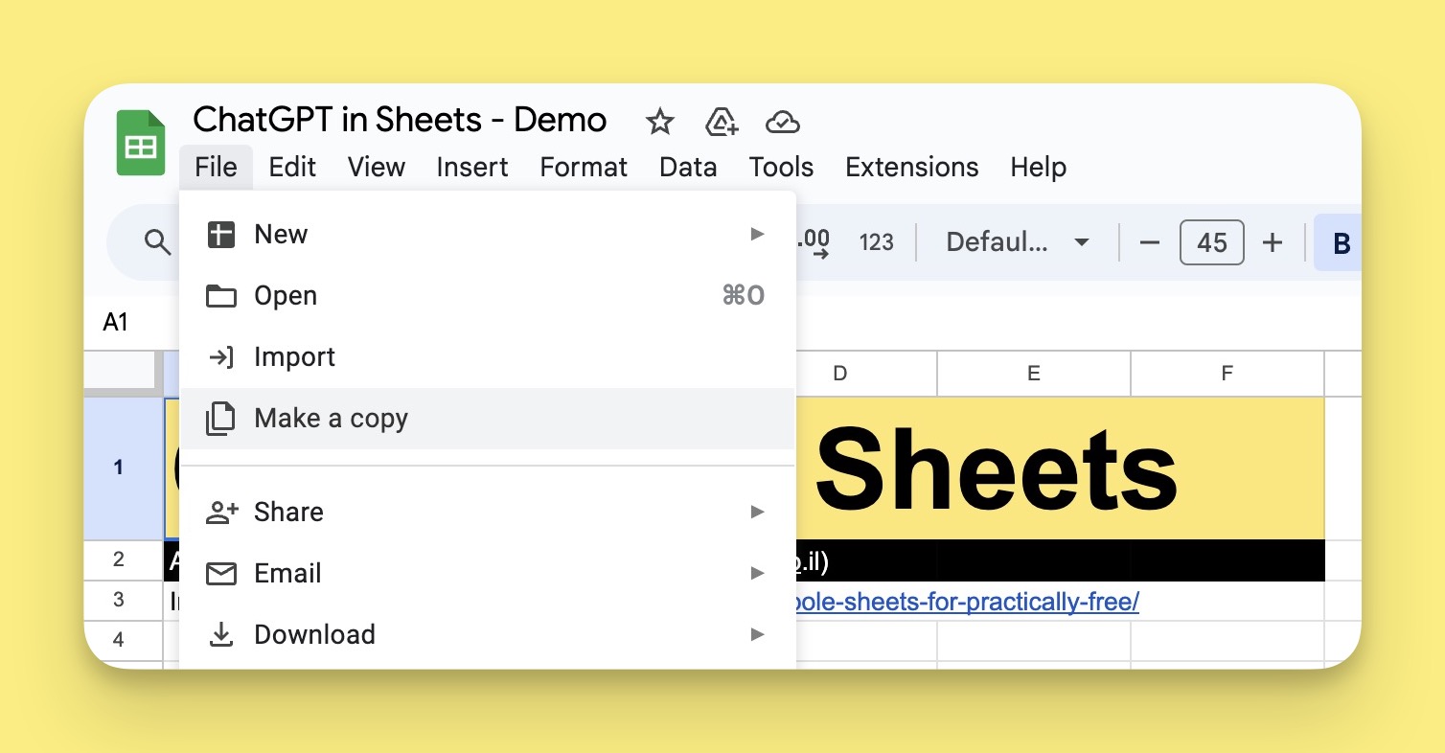Select Make a copy menu entry
The width and height of the screenshot is (1445, 753).
click(x=488, y=419)
